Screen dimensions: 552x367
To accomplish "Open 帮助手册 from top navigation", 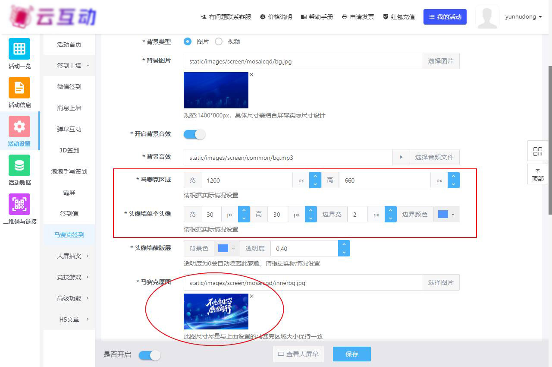I will point(317,17).
